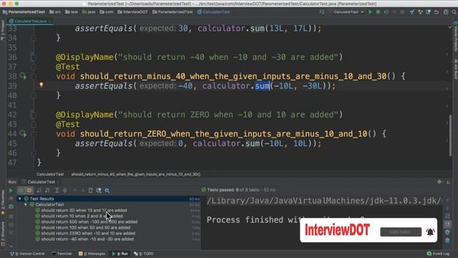This screenshot has width=458, height=258.
Task: Open Run panel settings gear icon
Action: 439,182
